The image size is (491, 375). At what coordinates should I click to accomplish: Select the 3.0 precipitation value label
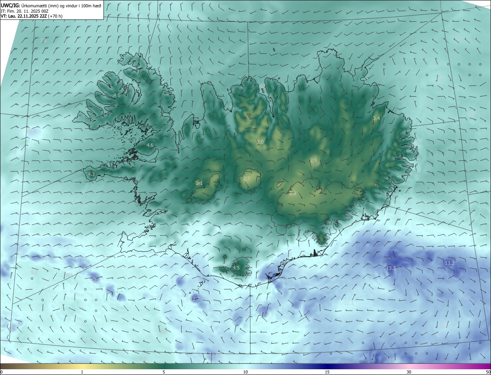click(260, 142)
